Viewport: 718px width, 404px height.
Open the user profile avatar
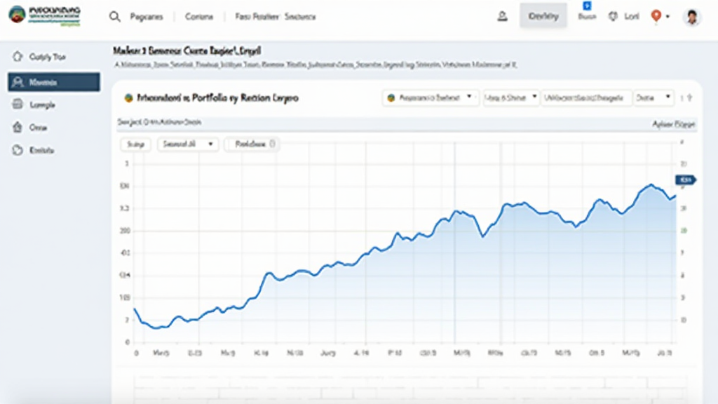691,17
